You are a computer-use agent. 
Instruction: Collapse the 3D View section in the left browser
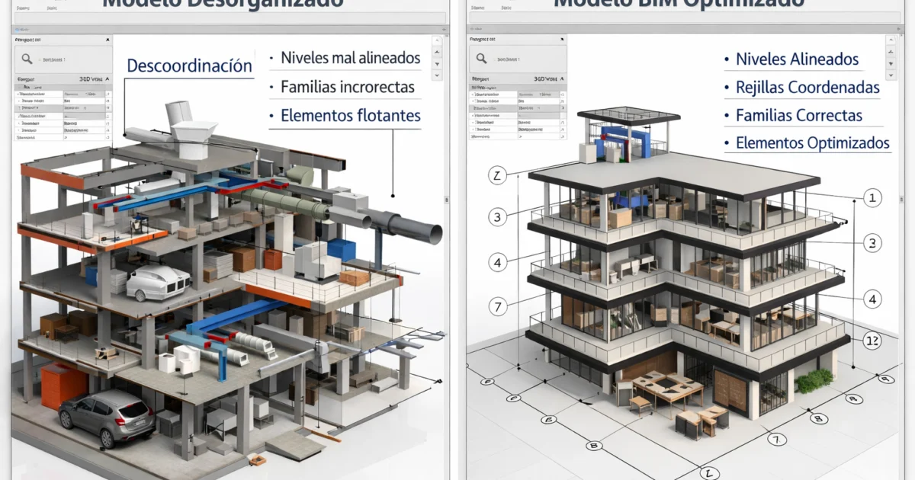pos(107,79)
